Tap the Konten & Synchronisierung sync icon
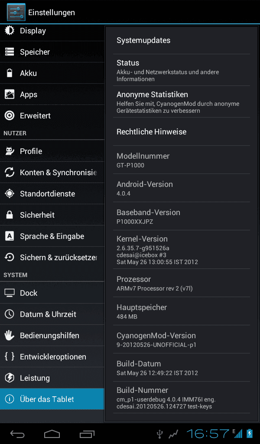Viewport: 260px width, 444px height. (10, 172)
